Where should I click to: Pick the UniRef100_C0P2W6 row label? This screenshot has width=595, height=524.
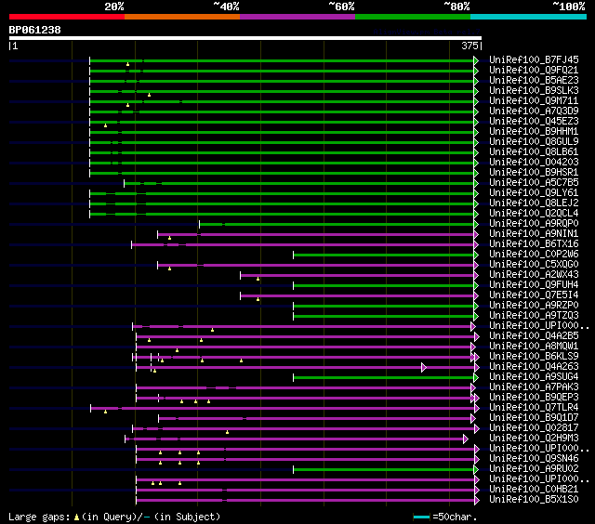tap(534, 255)
